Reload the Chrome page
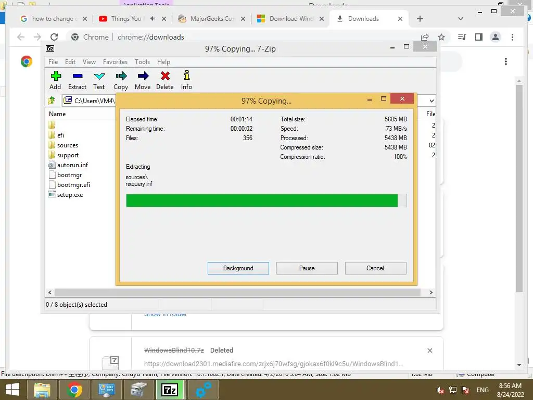 [x=54, y=37]
